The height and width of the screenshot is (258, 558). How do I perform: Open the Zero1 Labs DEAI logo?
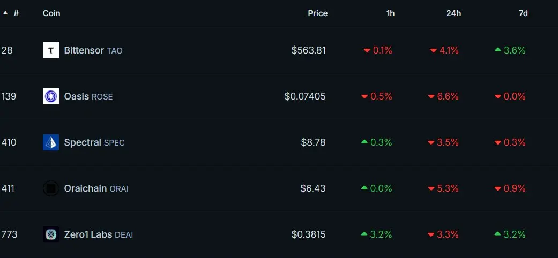pyautogui.click(x=51, y=234)
